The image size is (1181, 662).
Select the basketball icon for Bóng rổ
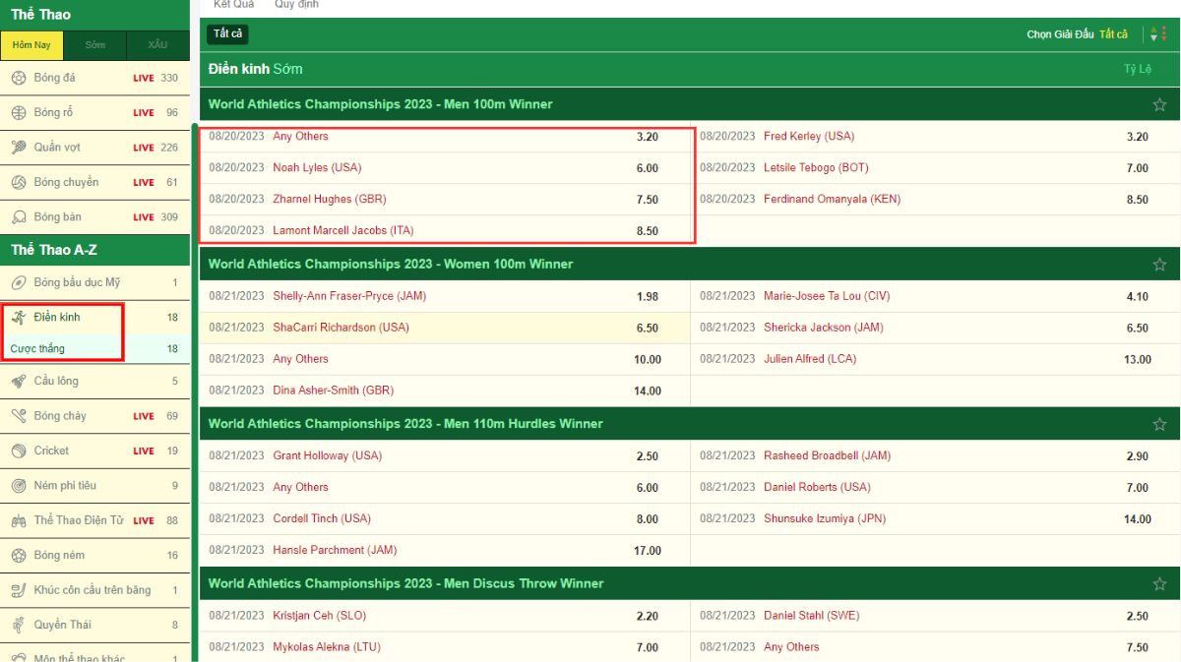tap(18, 112)
